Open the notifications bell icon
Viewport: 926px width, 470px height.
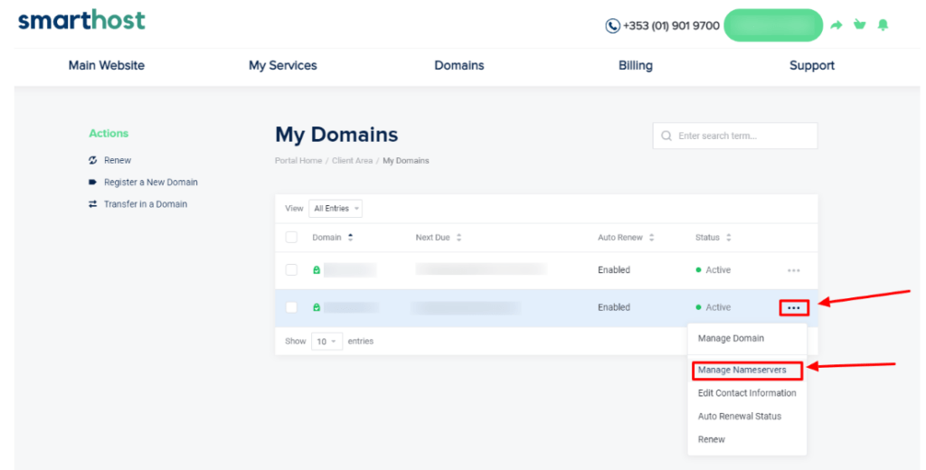[x=883, y=25]
